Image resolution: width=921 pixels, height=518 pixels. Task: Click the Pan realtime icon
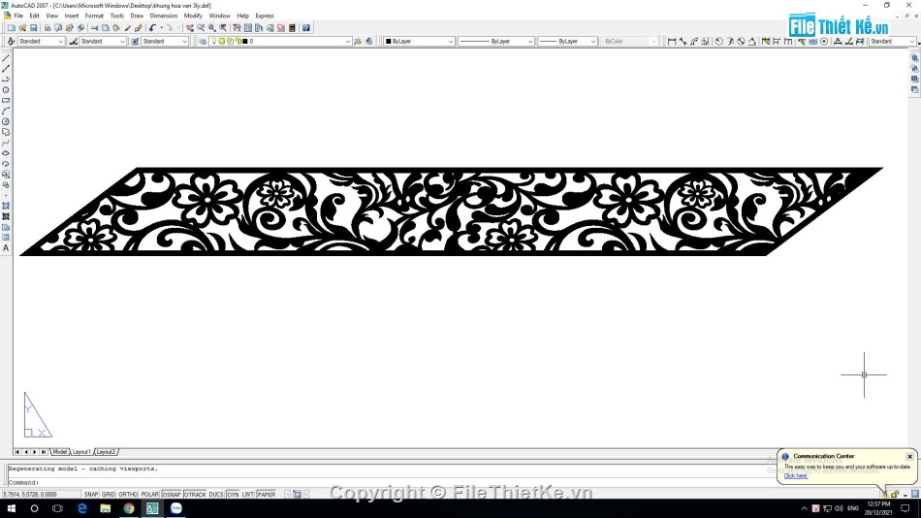coord(190,27)
